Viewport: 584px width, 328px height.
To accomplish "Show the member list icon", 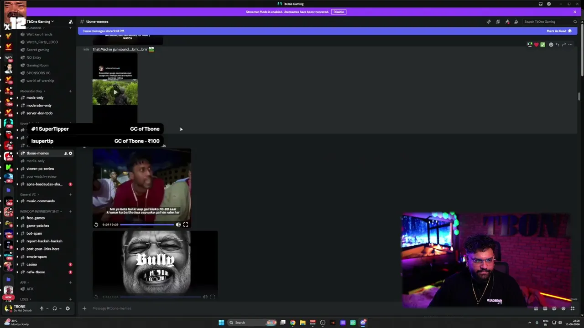I will coord(516,21).
